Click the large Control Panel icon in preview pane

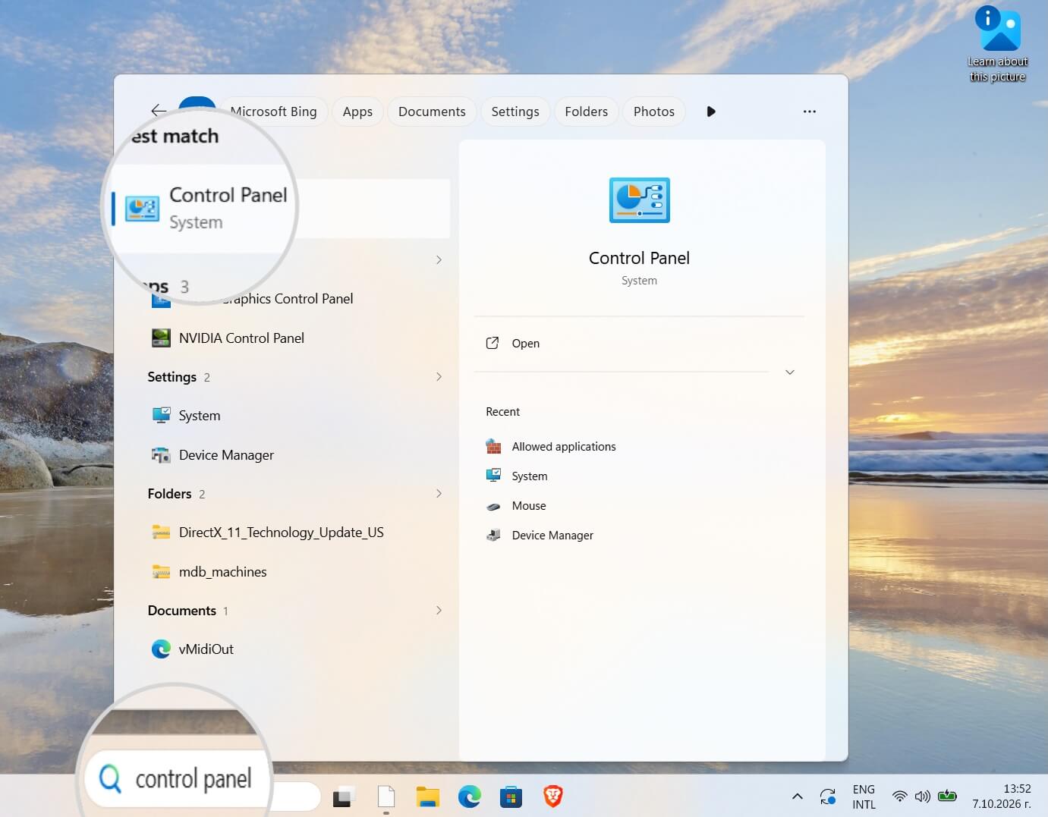point(639,200)
